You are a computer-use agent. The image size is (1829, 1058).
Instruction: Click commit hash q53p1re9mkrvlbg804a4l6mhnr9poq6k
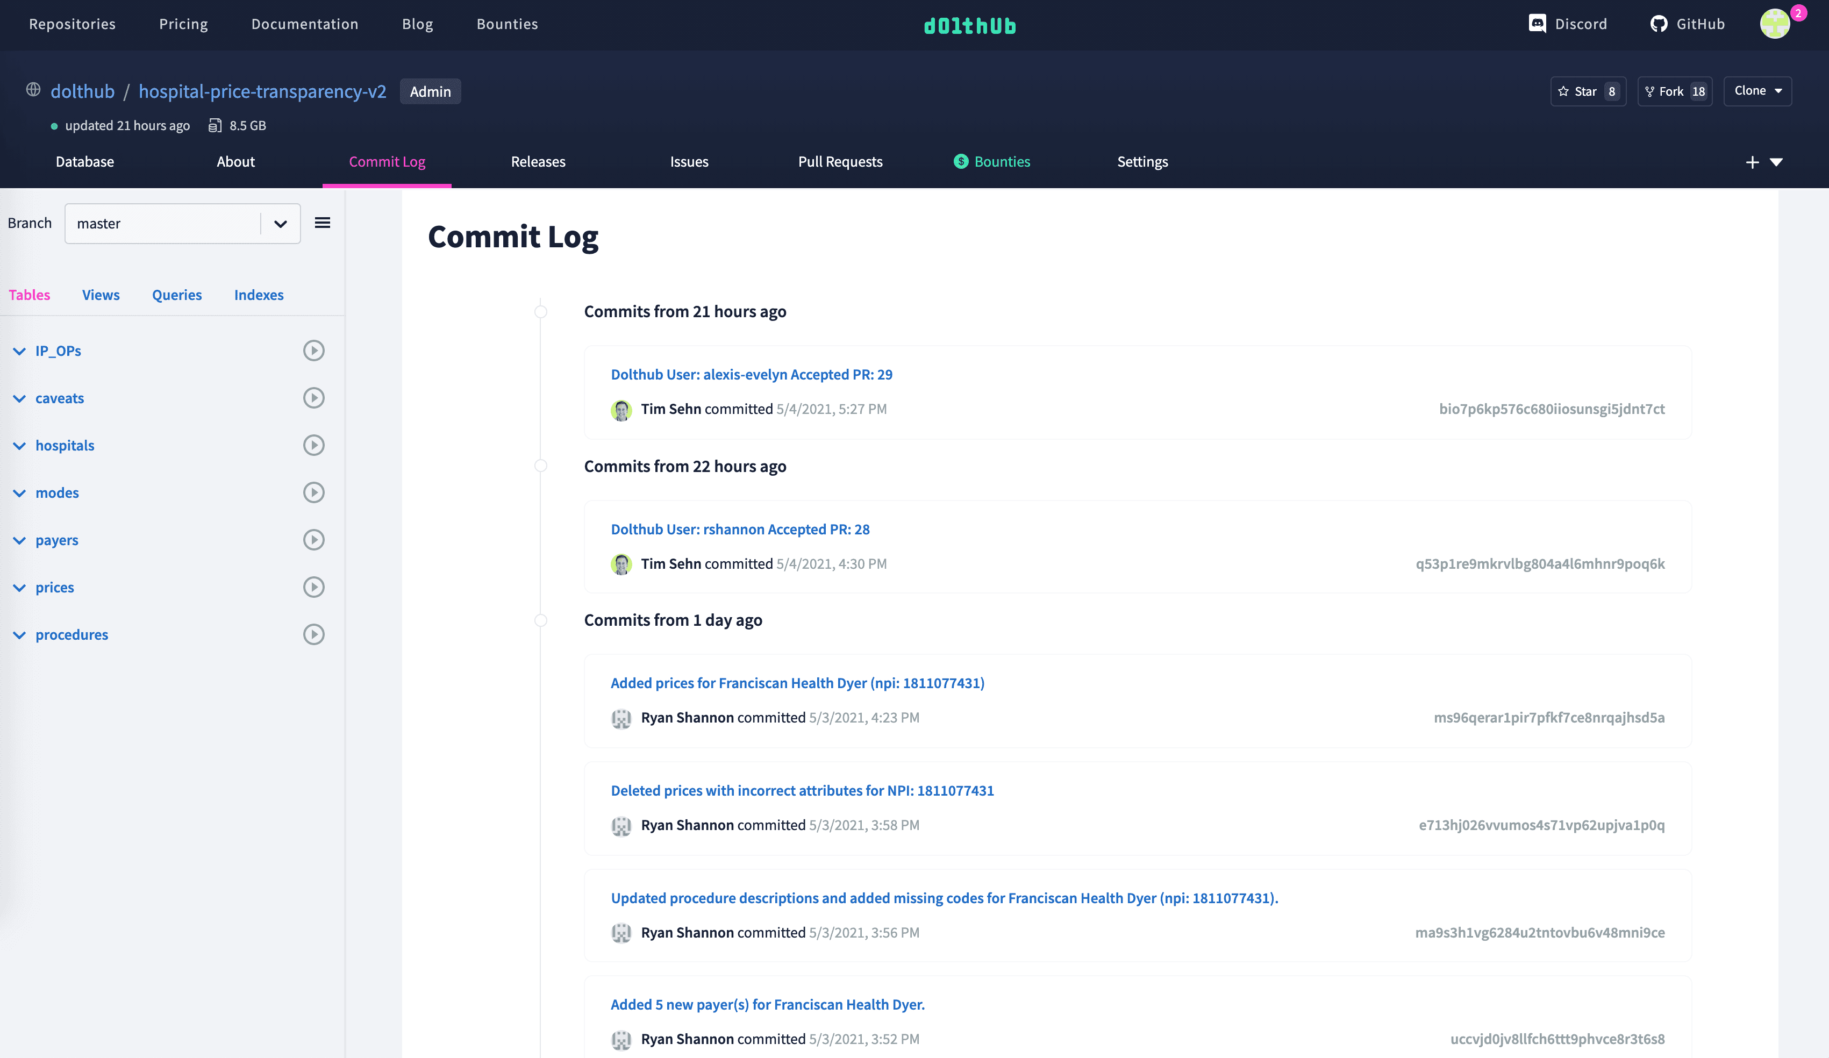[1540, 564]
